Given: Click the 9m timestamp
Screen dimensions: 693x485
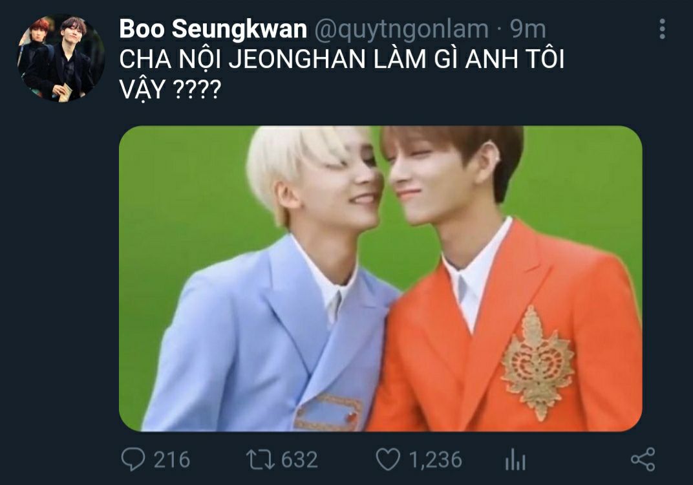Looking at the screenshot, I should tap(528, 29).
